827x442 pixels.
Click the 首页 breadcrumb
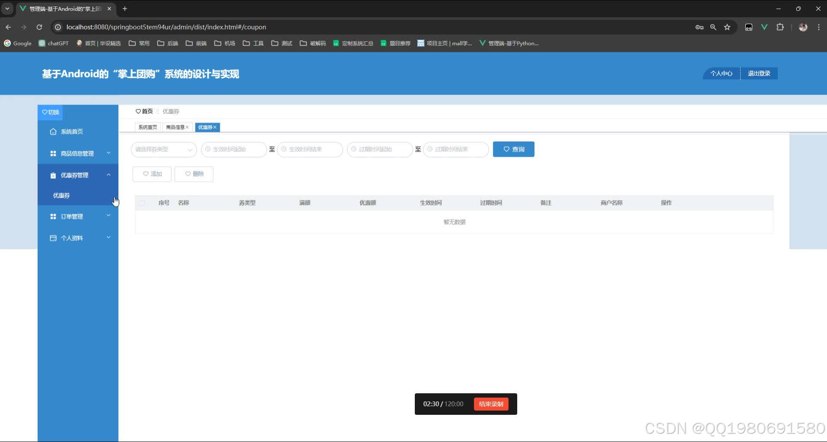144,111
